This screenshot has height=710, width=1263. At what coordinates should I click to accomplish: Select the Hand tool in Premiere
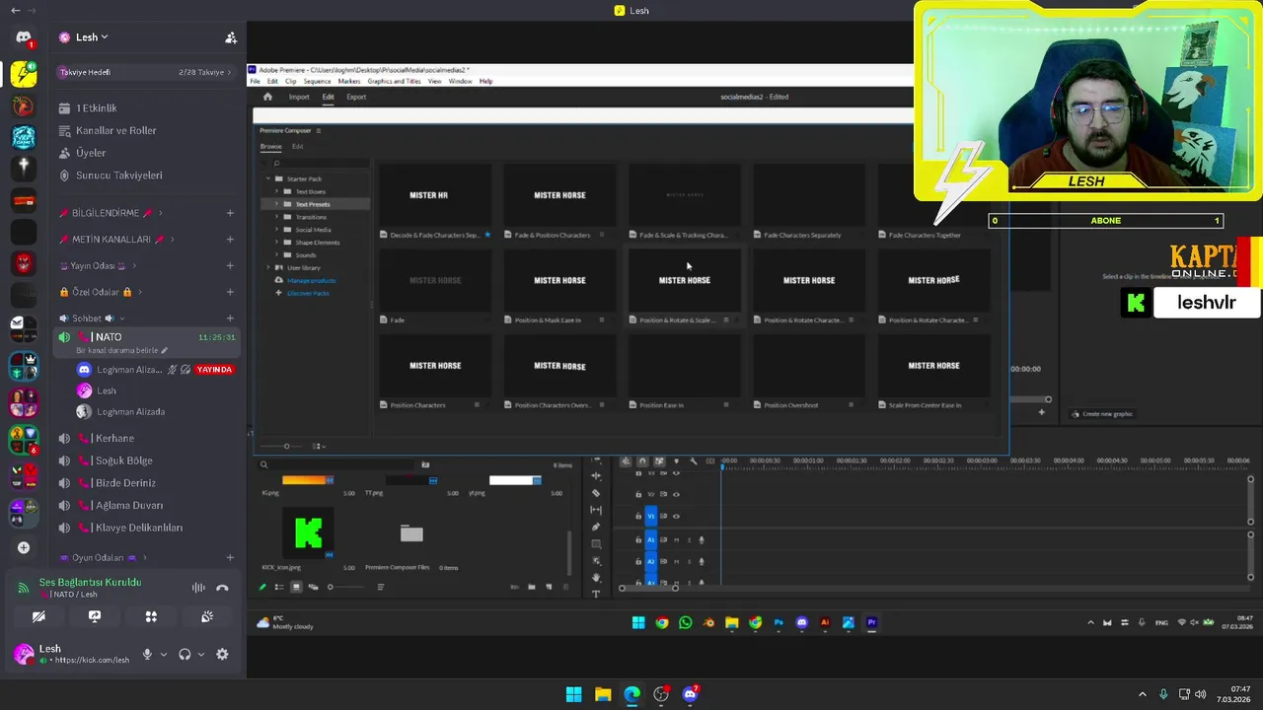click(x=596, y=577)
